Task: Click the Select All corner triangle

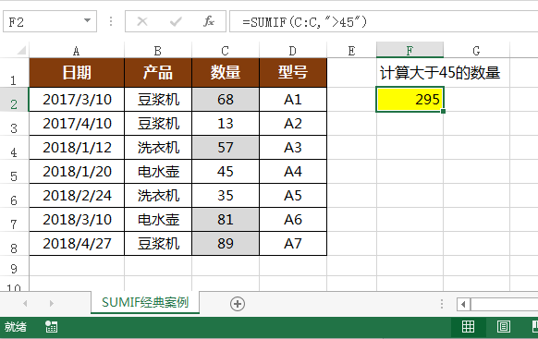Action: [21, 51]
